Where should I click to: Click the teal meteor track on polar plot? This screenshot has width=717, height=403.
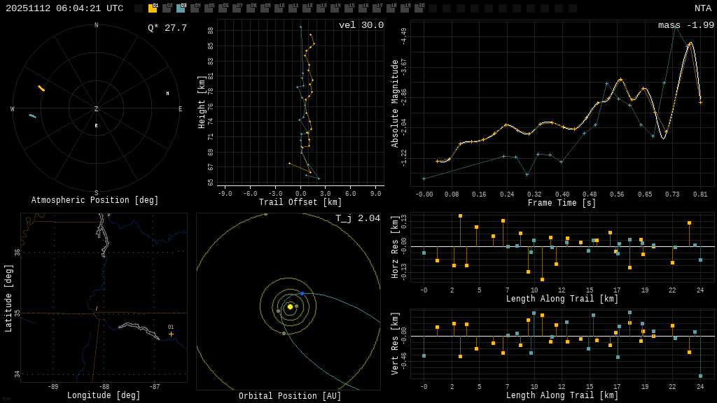[x=32, y=115]
